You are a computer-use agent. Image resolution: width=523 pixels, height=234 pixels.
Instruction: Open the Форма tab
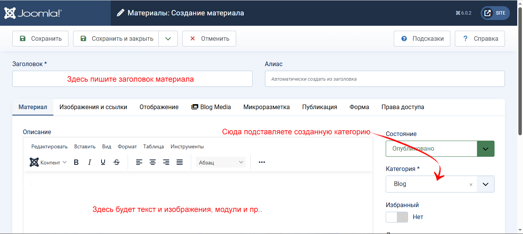tap(359, 107)
